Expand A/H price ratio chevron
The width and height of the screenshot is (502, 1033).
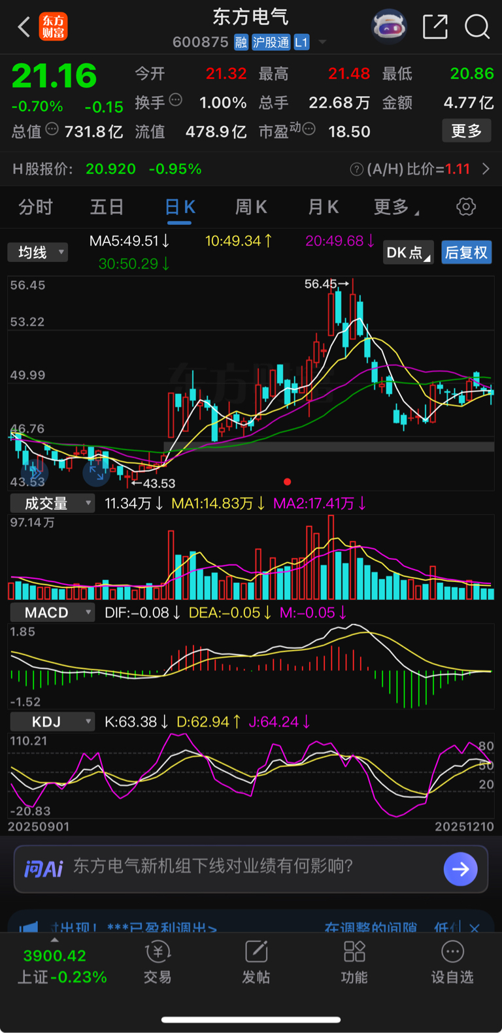[486, 169]
